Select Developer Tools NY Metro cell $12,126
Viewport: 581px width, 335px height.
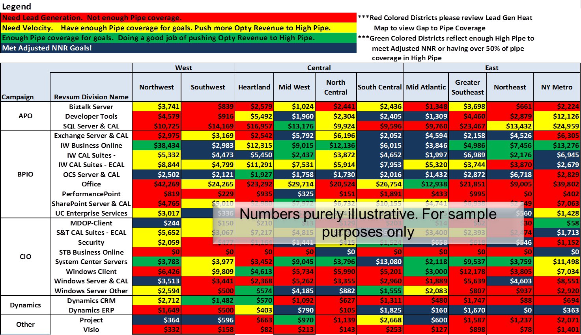point(557,116)
